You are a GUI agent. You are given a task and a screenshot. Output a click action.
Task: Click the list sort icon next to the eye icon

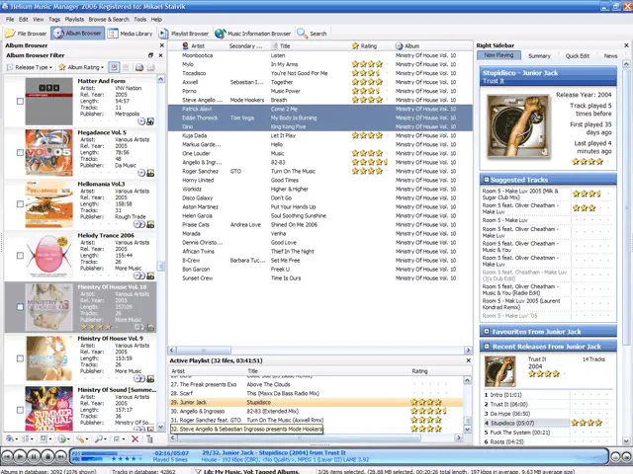coord(27,438)
